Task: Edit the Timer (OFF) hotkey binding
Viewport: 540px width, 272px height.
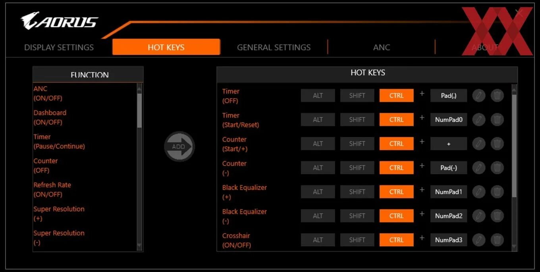Action: tap(478, 95)
